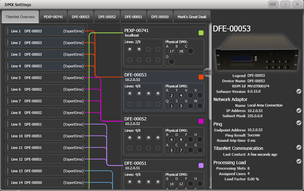Click the Processing Load checkmark icon
The height and width of the screenshot is (191, 304).
point(298,162)
